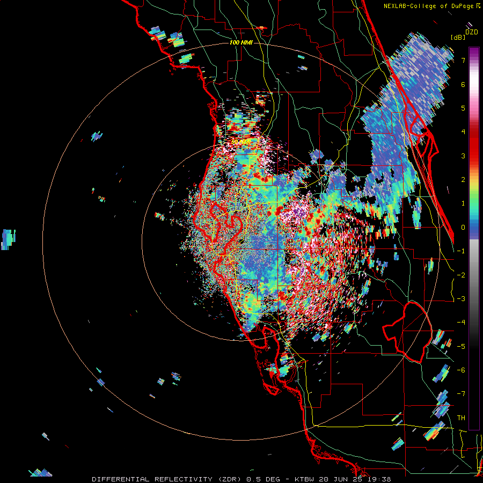Click the 2 value on the dB scale
483x483 pixels.
pos(463,180)
